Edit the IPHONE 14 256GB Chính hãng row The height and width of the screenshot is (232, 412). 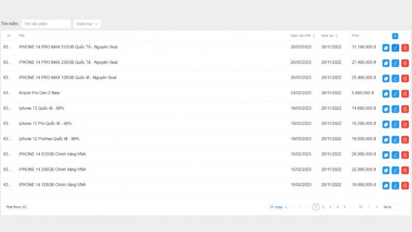[395, 170]
